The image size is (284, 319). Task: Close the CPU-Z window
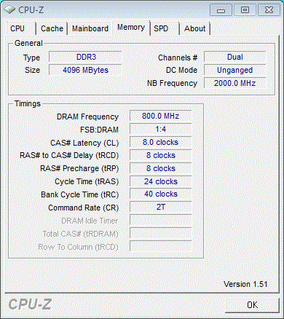[x=269, y=10]
